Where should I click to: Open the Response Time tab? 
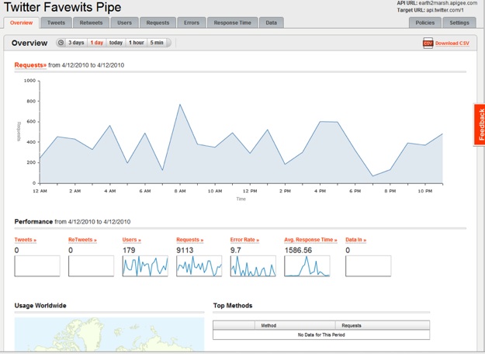[232, 23]
